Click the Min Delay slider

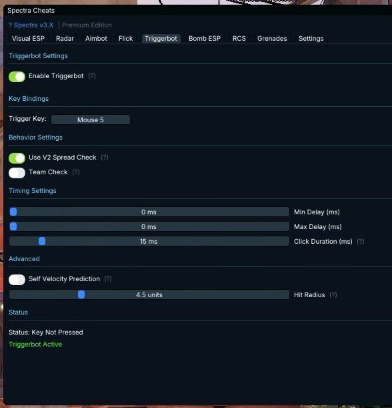149,212
